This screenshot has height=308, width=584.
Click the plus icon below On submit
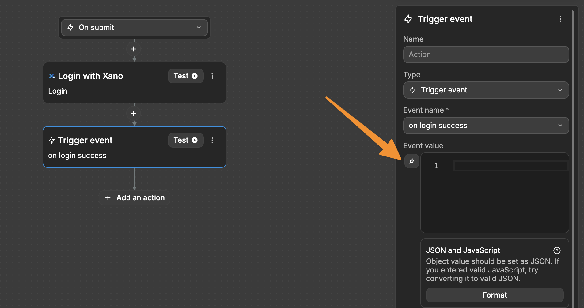[134, 49]
